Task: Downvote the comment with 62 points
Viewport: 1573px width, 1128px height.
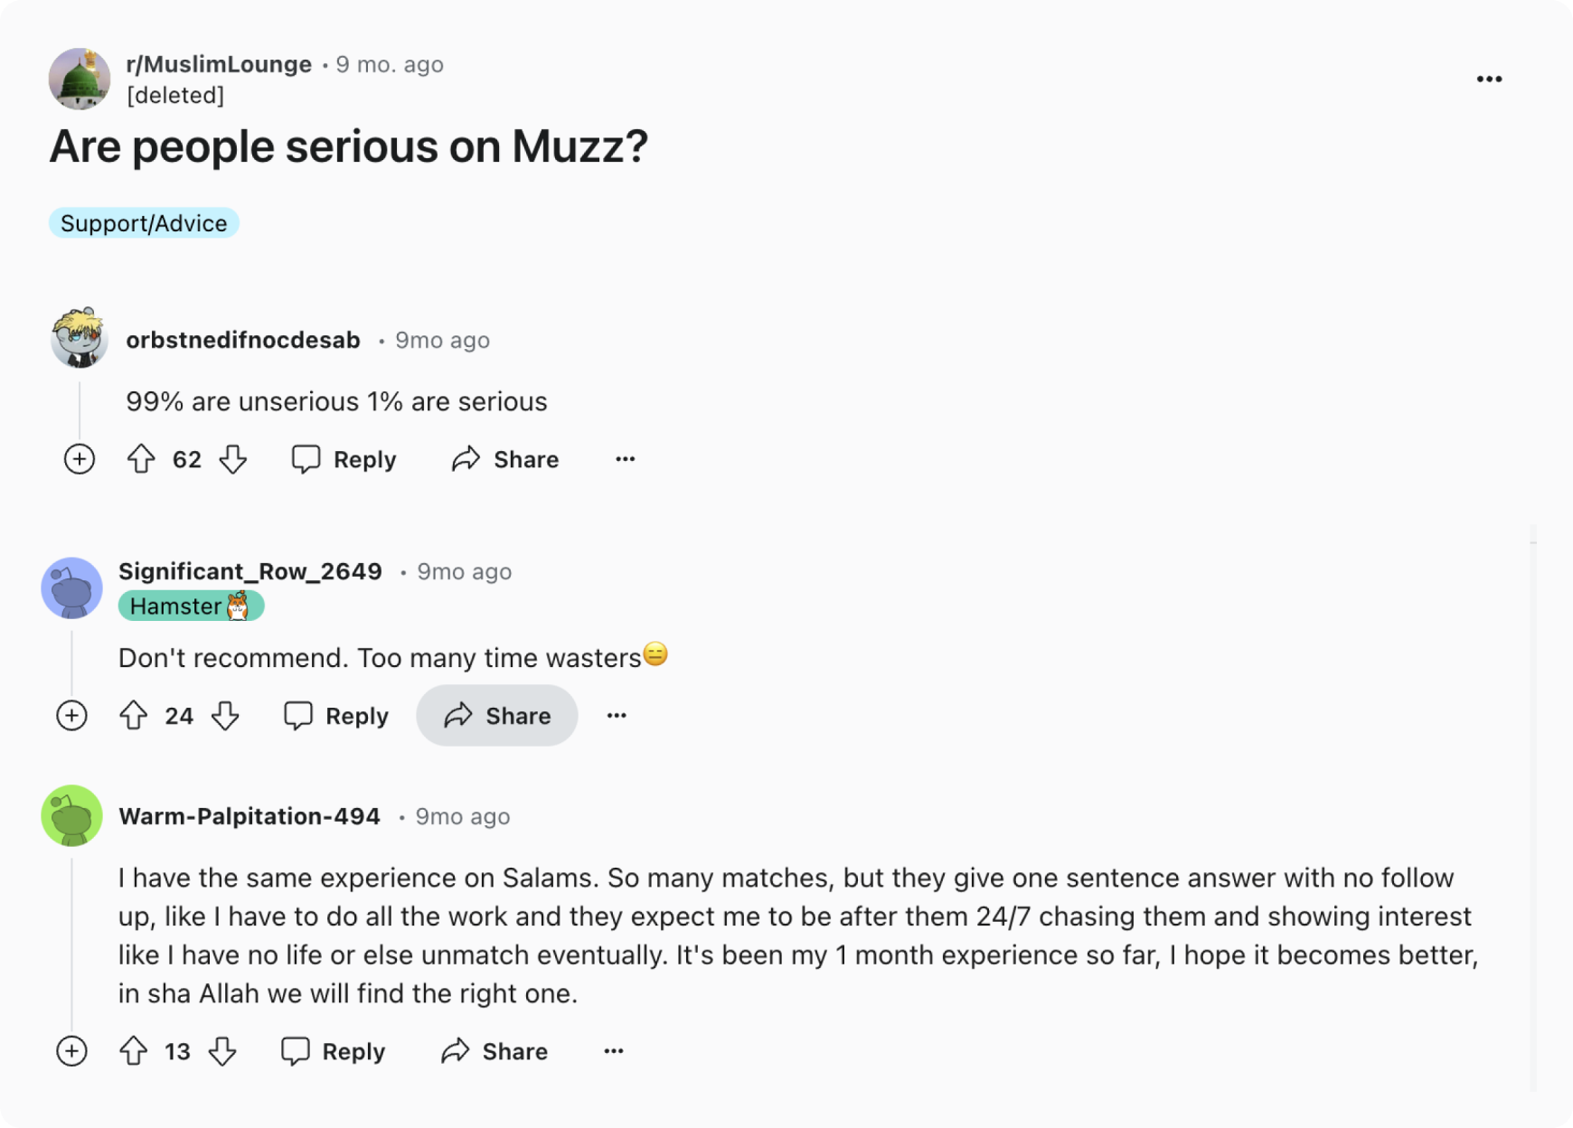Action: click(x=233, y=459)
